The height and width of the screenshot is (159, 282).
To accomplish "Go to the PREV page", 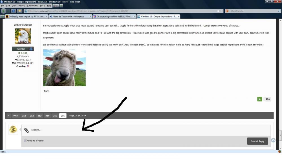I will [16, 116].
